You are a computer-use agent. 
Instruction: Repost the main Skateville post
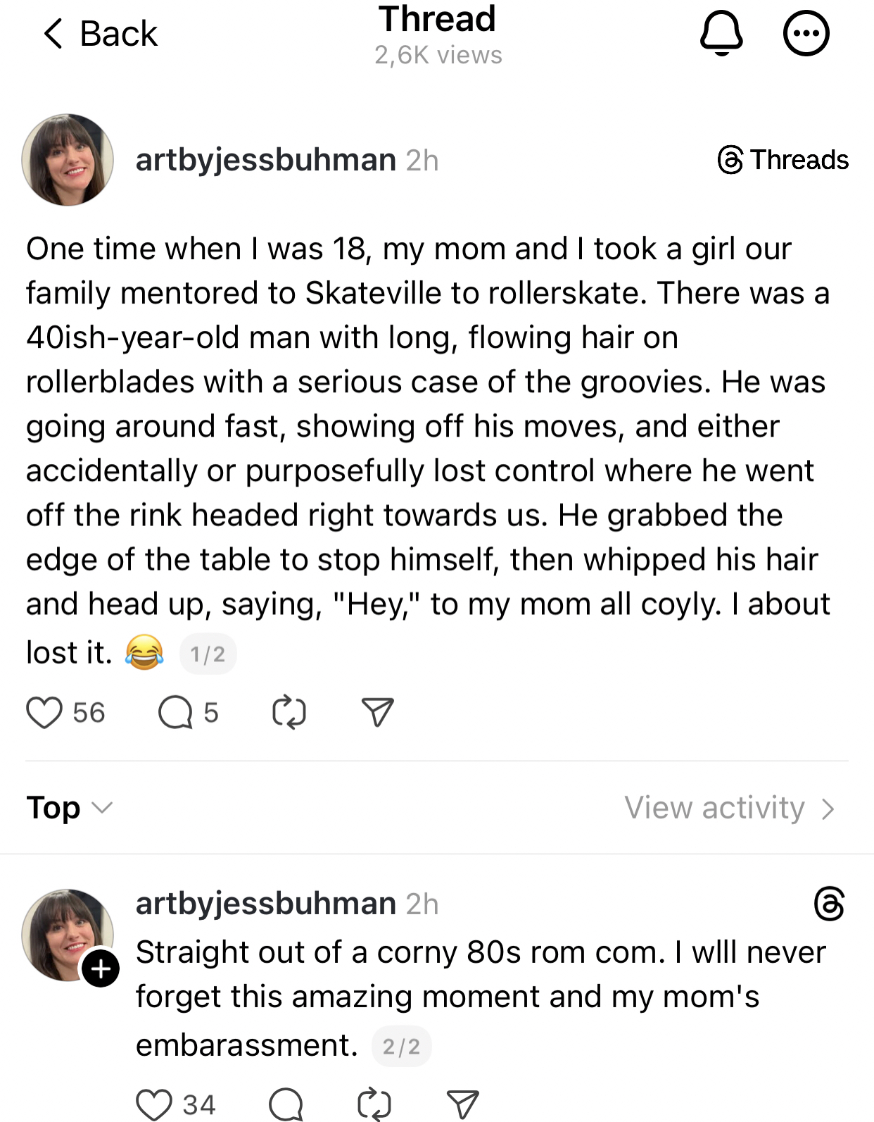click(x=289, y=713)
